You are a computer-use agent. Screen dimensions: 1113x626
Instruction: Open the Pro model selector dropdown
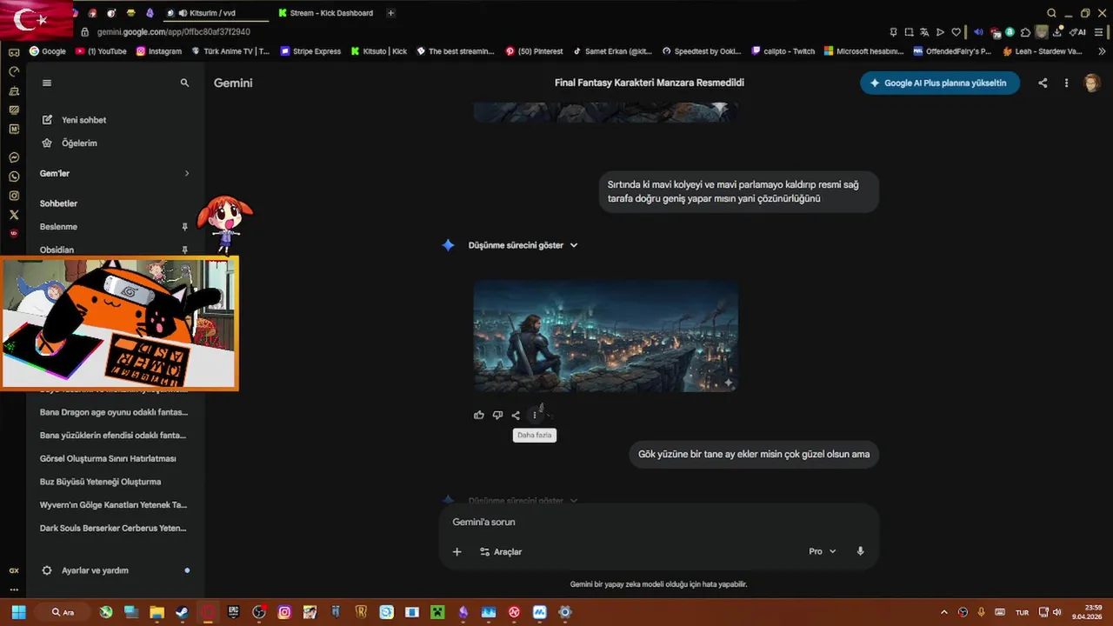pyautogui.click(x=822, y=552)
